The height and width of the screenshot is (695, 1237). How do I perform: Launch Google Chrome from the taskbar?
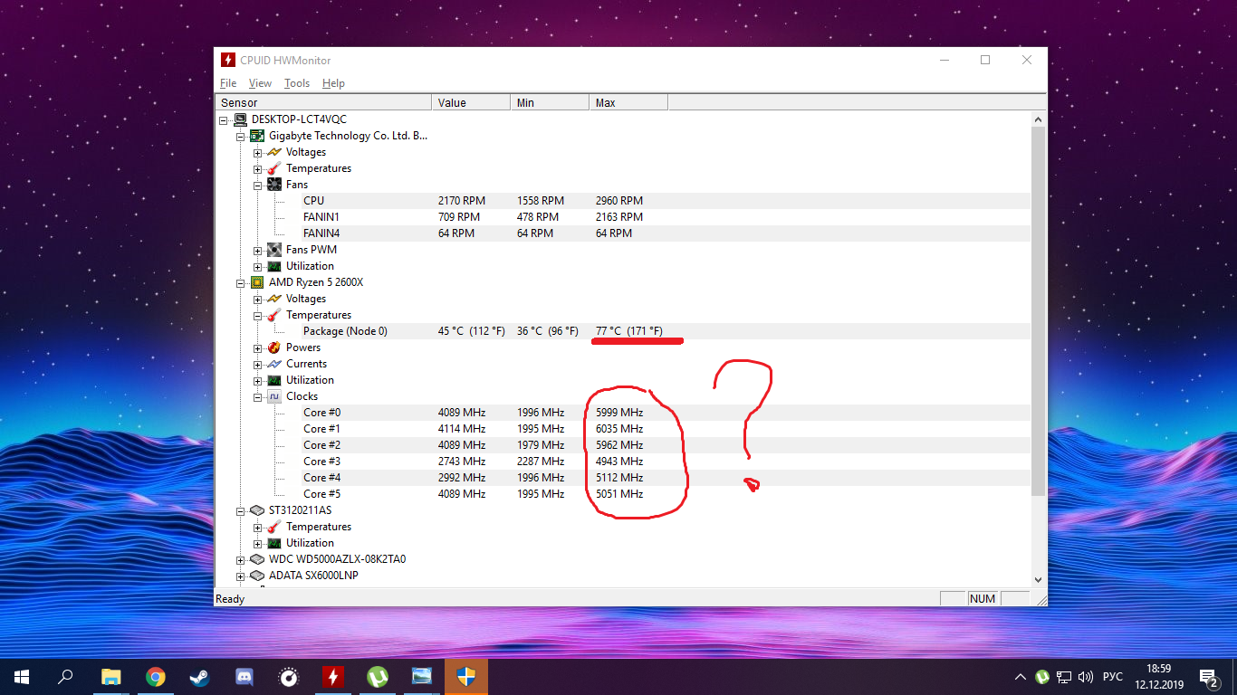tap(156, 677)
